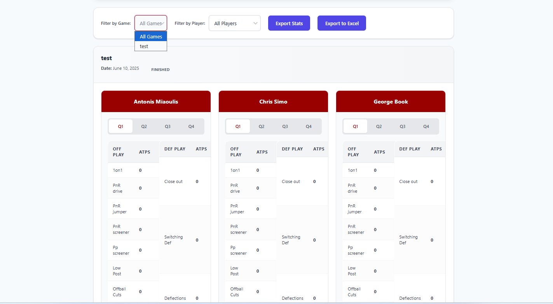
Task: Switch George Book to Q3 tab
Action: 403,126
